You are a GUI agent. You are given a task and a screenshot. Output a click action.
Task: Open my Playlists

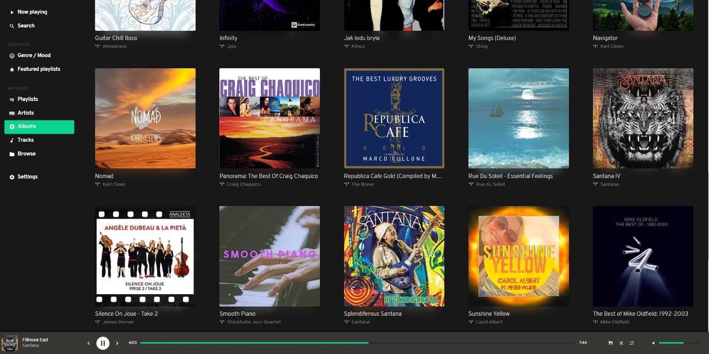[27, 99]
